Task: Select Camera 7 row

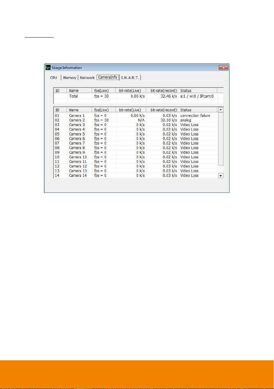Action: [136, 143]
